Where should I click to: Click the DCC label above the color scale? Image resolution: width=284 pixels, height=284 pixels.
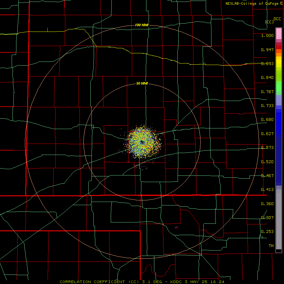pos(277,19)
